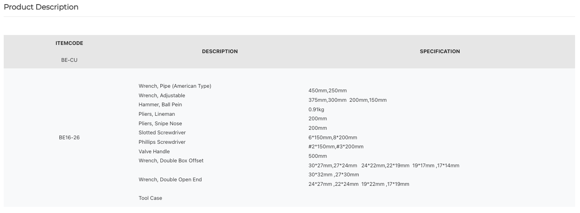Click the DESCRIPTION column header

pos(220,51)
